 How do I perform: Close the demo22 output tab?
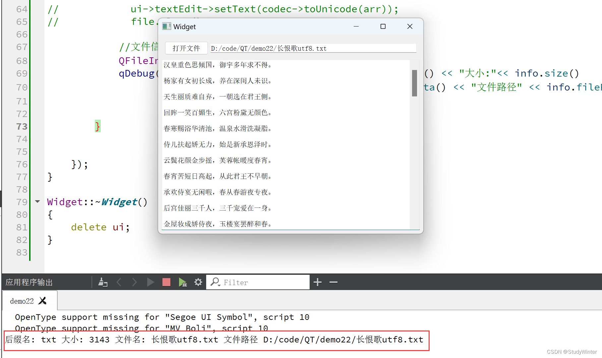[42, 301]
